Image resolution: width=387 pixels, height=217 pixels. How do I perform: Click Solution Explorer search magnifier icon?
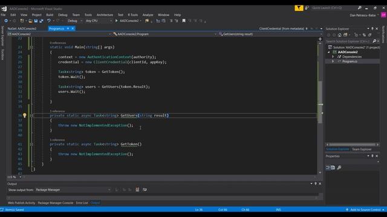pos(374,41)
